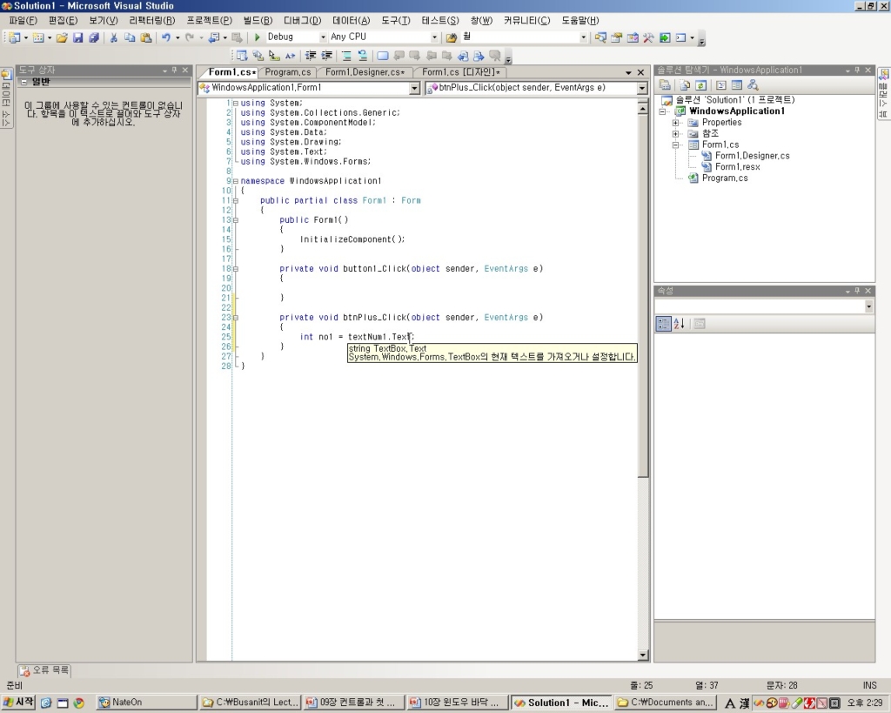
Task: Expand the 참조 references node
Action: (x=675, y=134)
